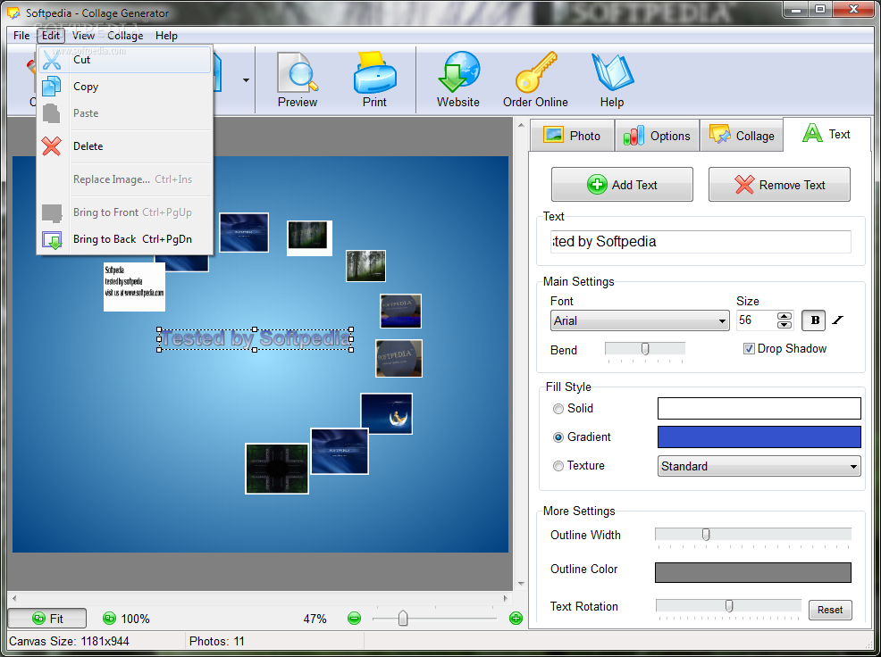Expand the toolbar dropdown arrow beside Preview
Screen dimensions: 881x657
coord(246,80)
